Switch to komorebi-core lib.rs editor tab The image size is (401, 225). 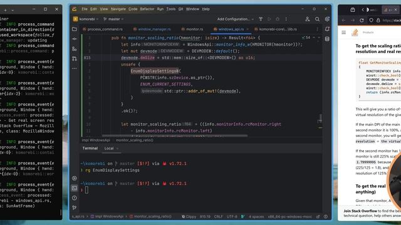(x=276, y=29)
